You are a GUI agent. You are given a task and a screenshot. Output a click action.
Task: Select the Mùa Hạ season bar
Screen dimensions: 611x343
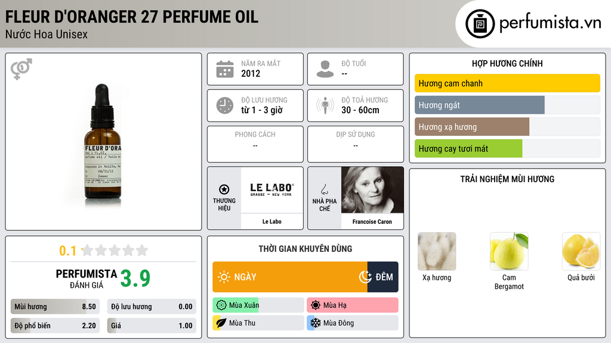[x=353, y=305]
